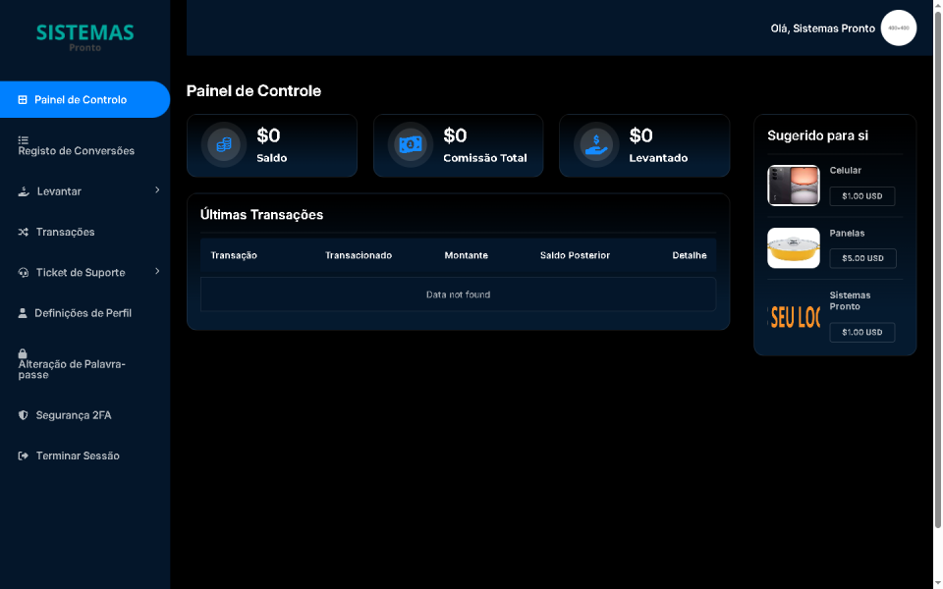Viewport: 943px width, 589px height.
Task: Click the Celular $1.00 USD button
Action: pos(861,196)
